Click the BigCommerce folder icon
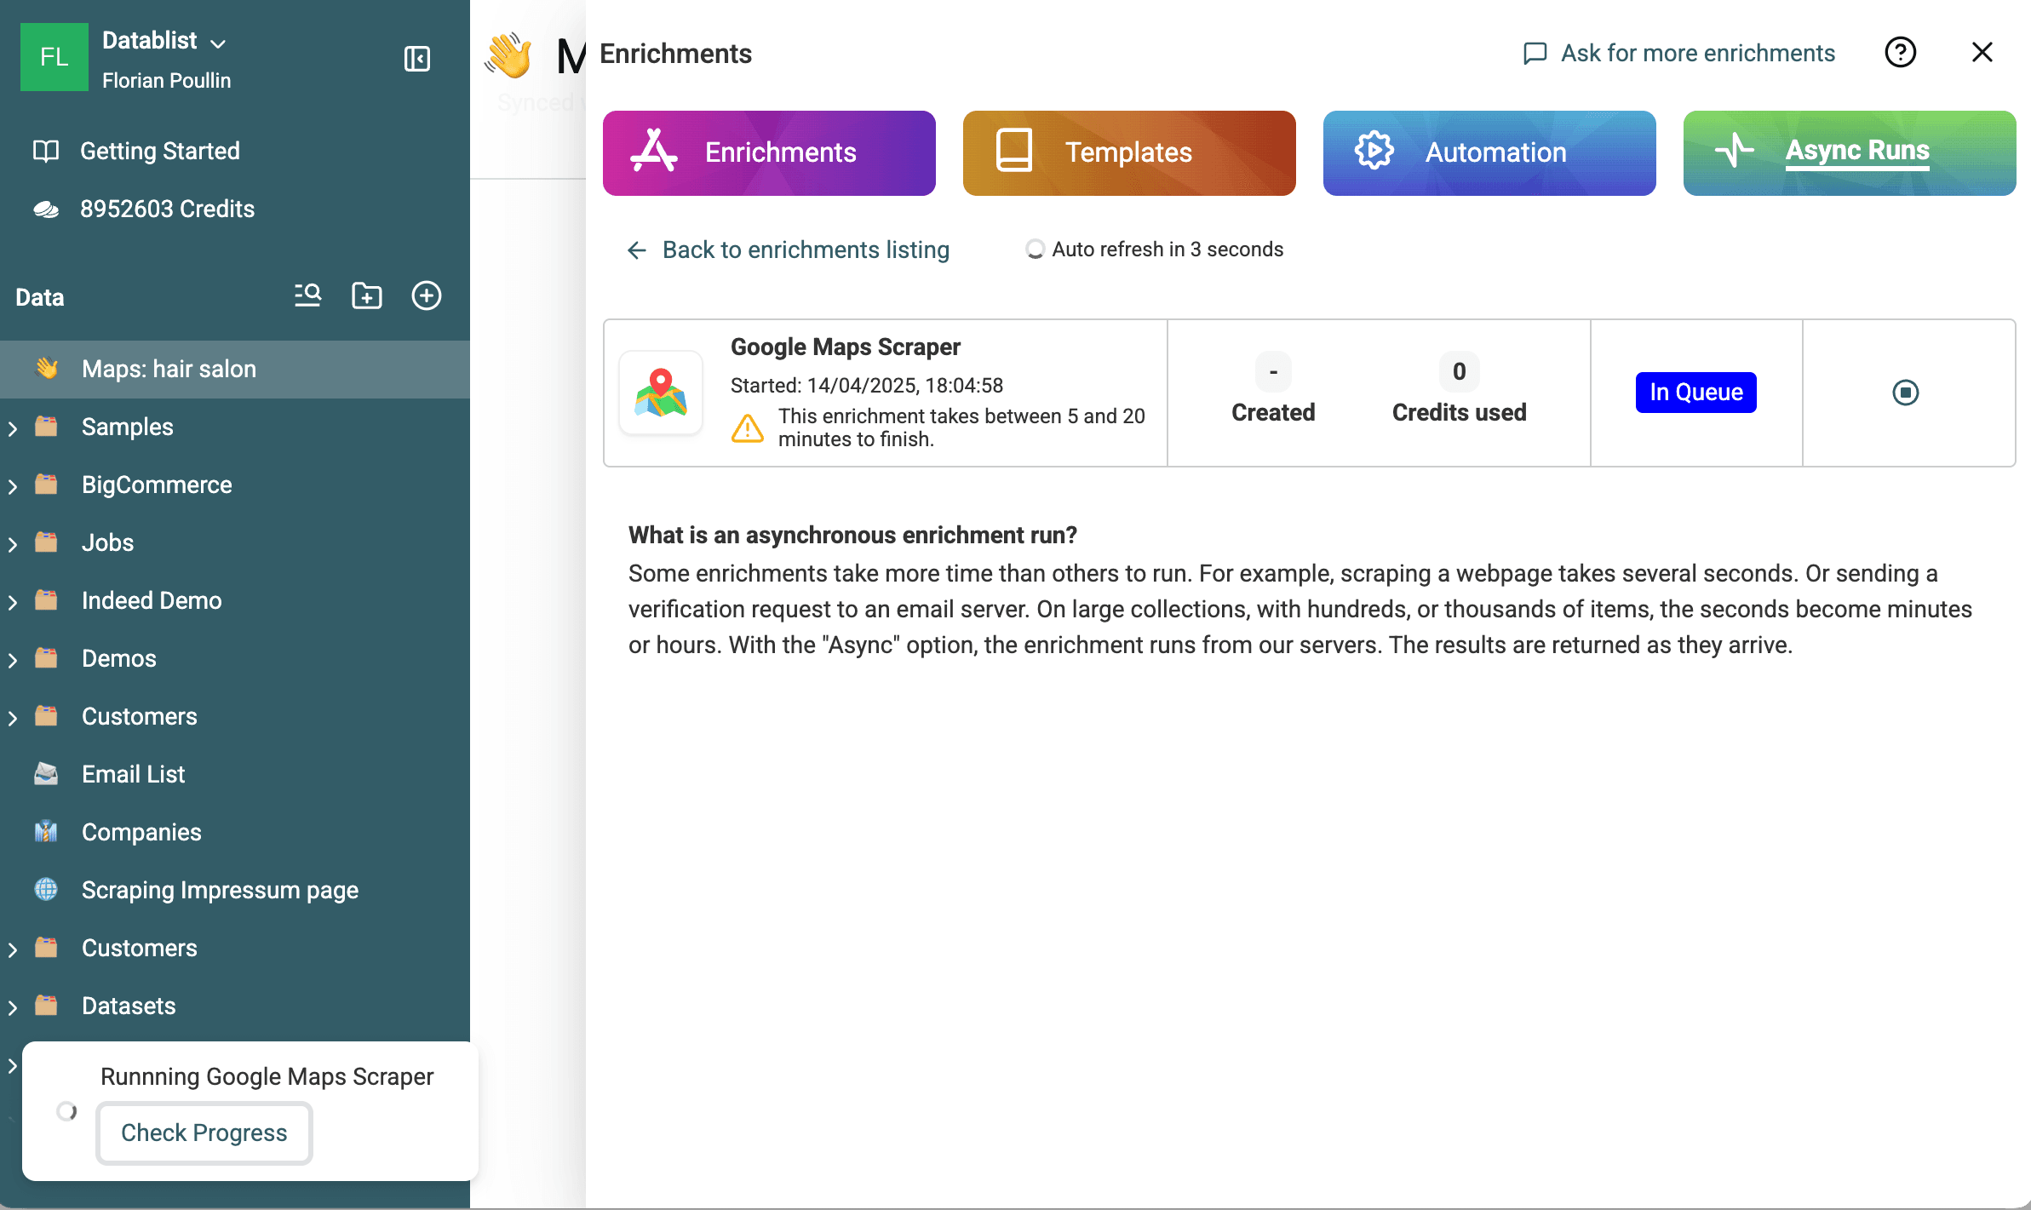The image size is (2031, 1210). pyautogui.click(x=46, y=484)
